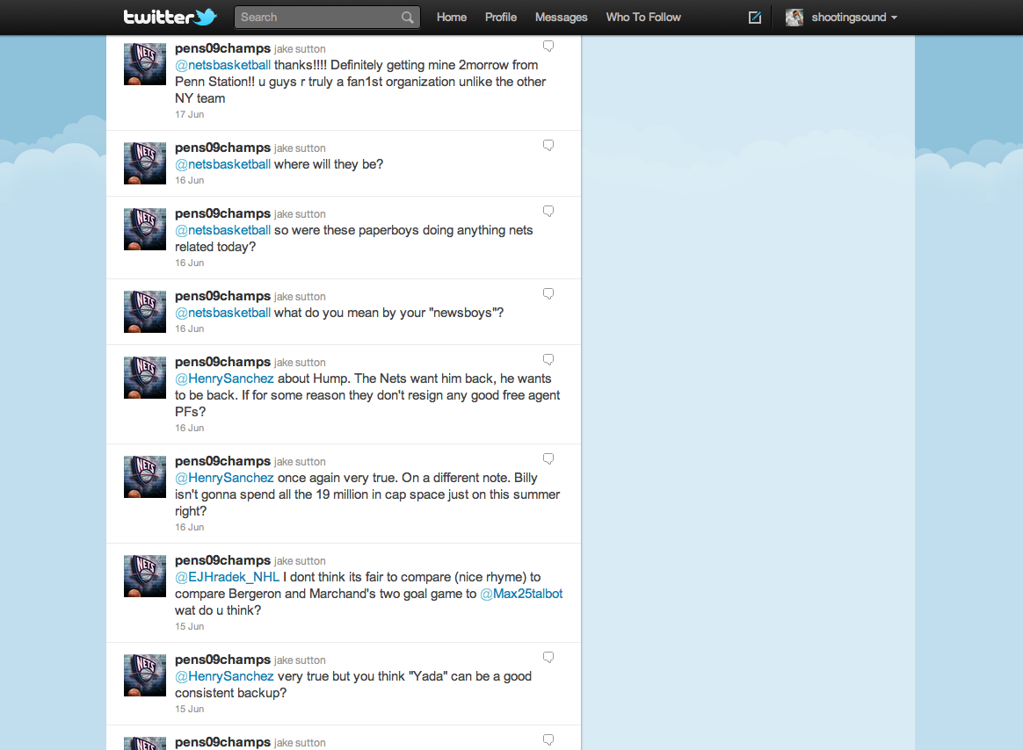Viewport: 1023px width, 750px height.
Task: Click pens09champs username on 'paperboys' tweet
Action: click(x=222, y=213)
